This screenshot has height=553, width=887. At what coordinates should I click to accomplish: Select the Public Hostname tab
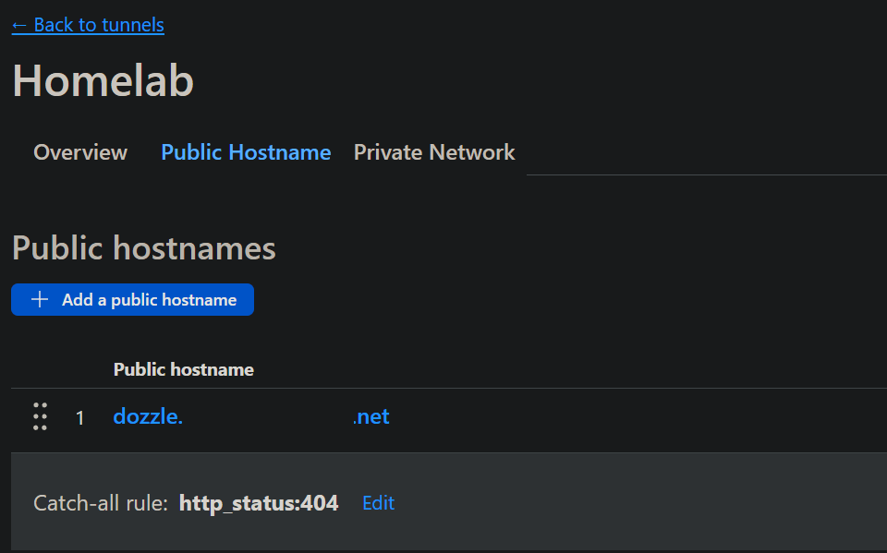pos(246,152)
